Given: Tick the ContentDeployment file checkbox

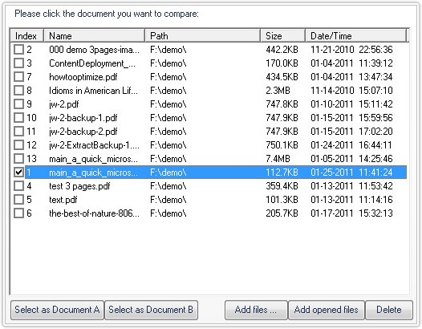Looking at the screenshot, I should pyautogui.click(x=18, y=63).
